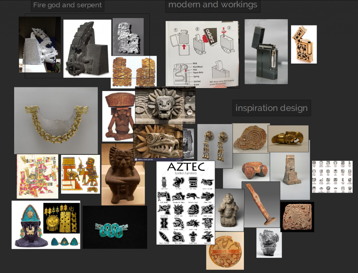The image size is (358, 273).
Task: Select the ornate gold lighter image
Action: [304, 44]
